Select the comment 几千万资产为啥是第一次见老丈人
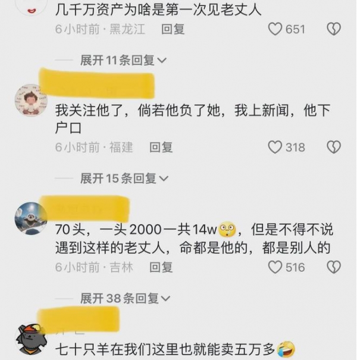This screenshot has height=360, width=357. (x=158, y=10)
